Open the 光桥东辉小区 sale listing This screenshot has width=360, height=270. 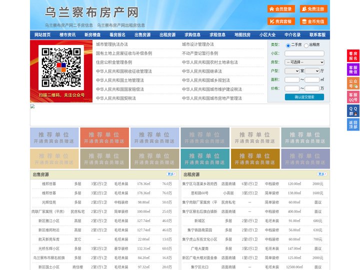[49, 248]
